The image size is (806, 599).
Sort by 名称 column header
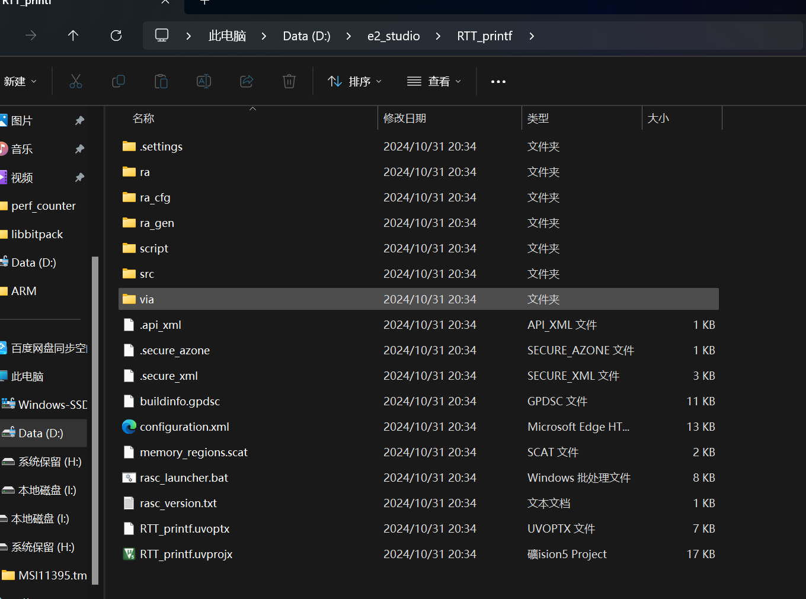pos(143,118)
